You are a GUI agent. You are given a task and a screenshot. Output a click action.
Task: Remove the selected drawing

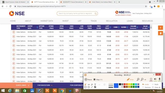pyautogui.click(x=146, y=87)
